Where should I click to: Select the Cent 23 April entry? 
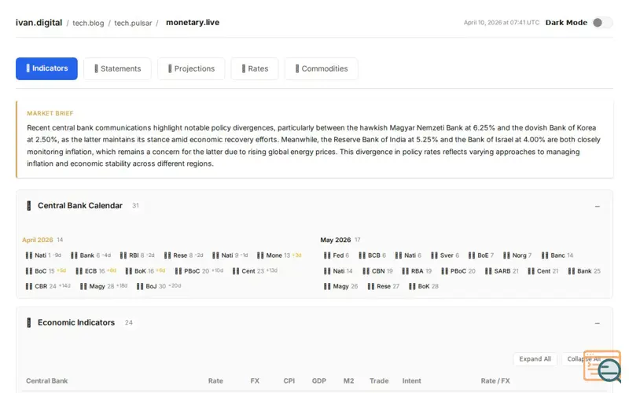pos(255,271)
